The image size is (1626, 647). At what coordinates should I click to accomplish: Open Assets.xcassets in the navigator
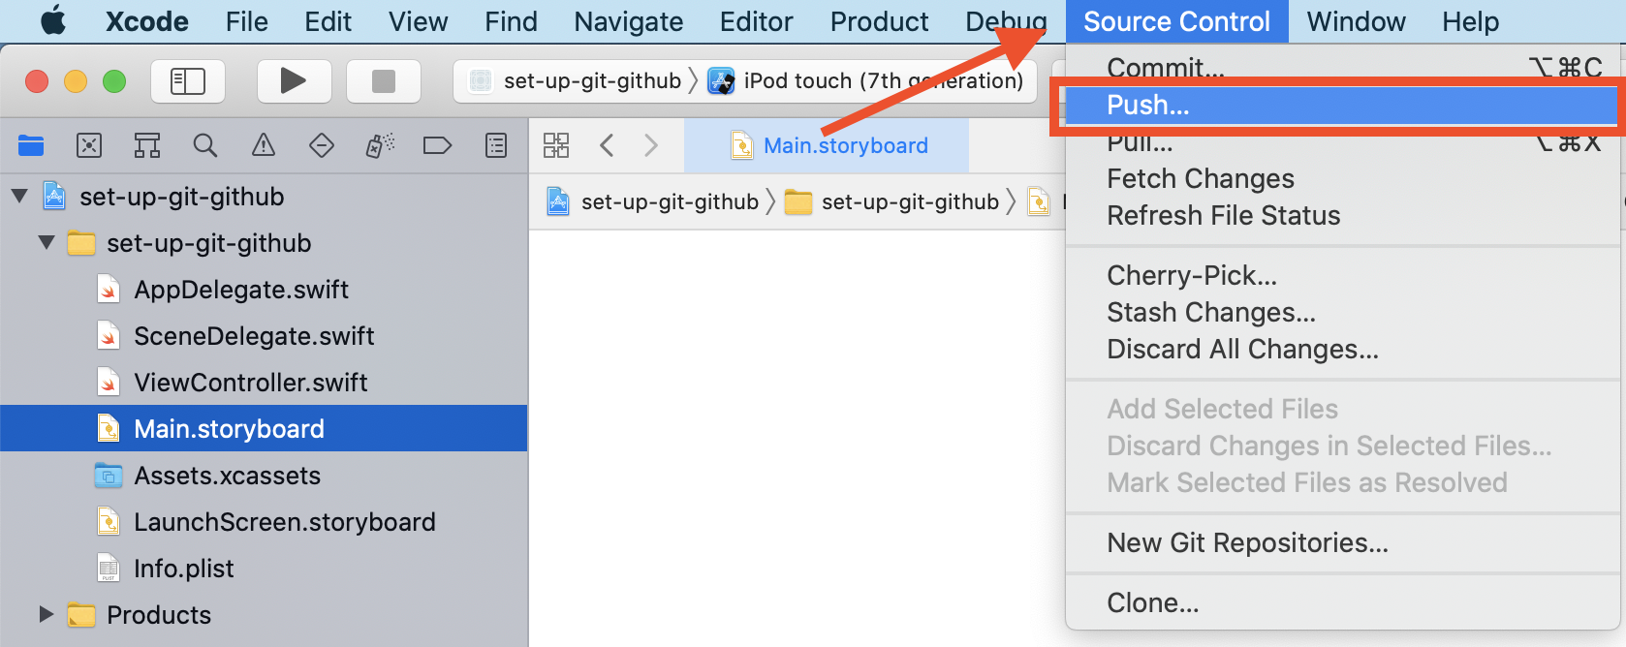[228, 476]
